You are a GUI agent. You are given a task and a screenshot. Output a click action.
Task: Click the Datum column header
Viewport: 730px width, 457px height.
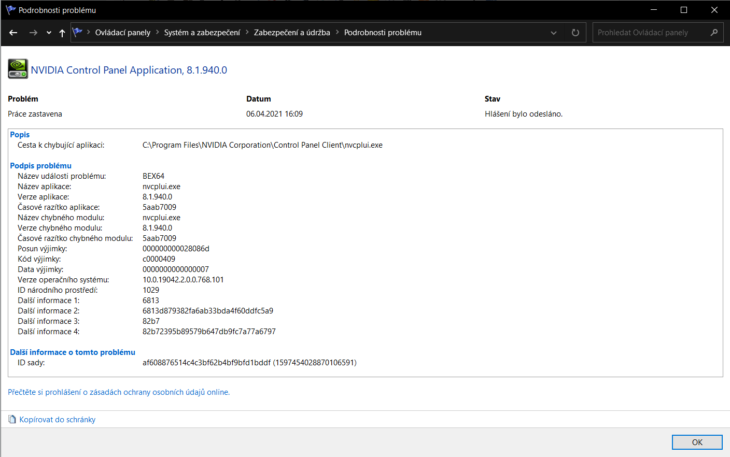coord(259,99)
